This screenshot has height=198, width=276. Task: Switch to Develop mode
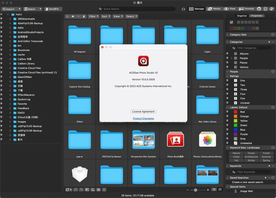(x=246, y=9)
